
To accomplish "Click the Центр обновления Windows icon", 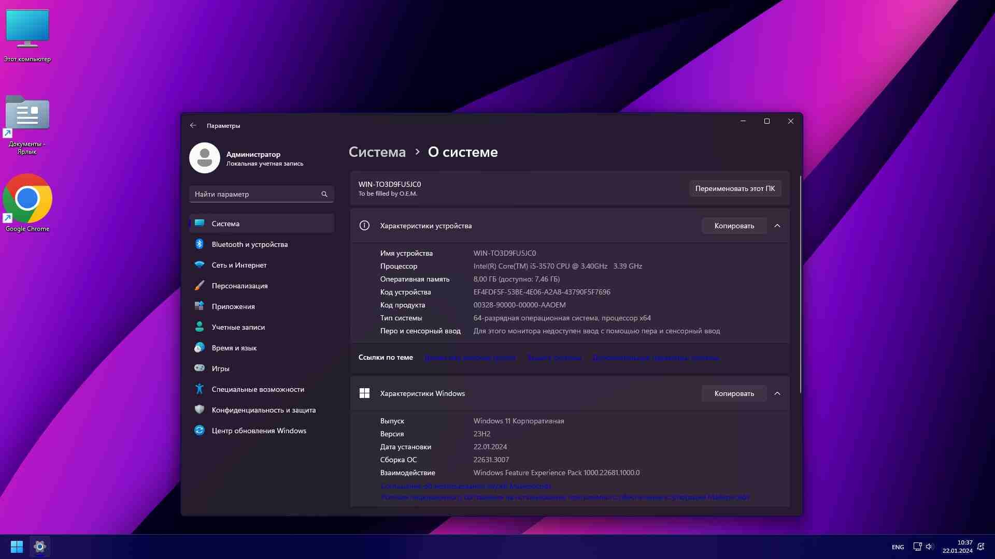I will pyautogui.click(x=200, y=430).
